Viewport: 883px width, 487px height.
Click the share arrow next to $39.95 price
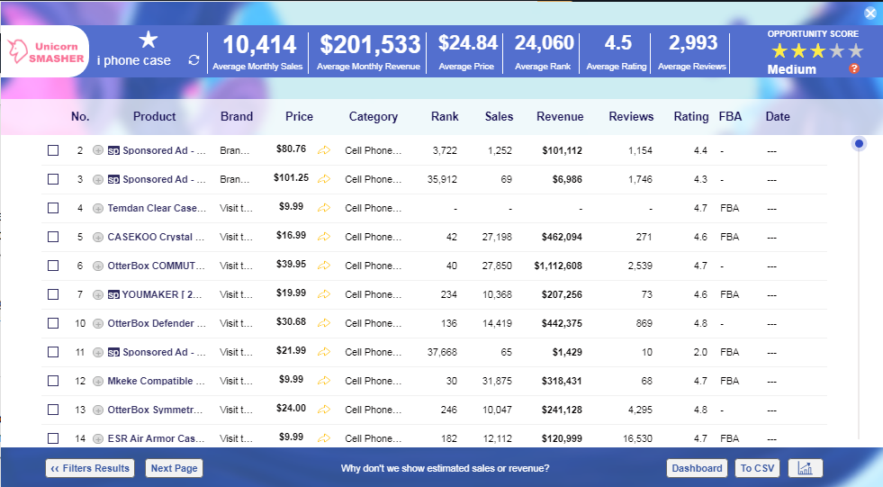(x=324, y=266)
